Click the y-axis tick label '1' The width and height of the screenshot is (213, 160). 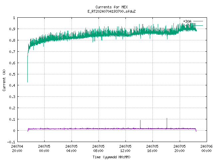14,18
